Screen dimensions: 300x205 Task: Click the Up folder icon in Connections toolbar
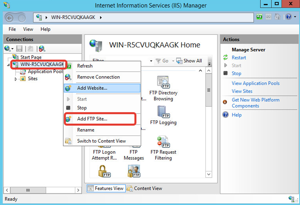point(30,49)
